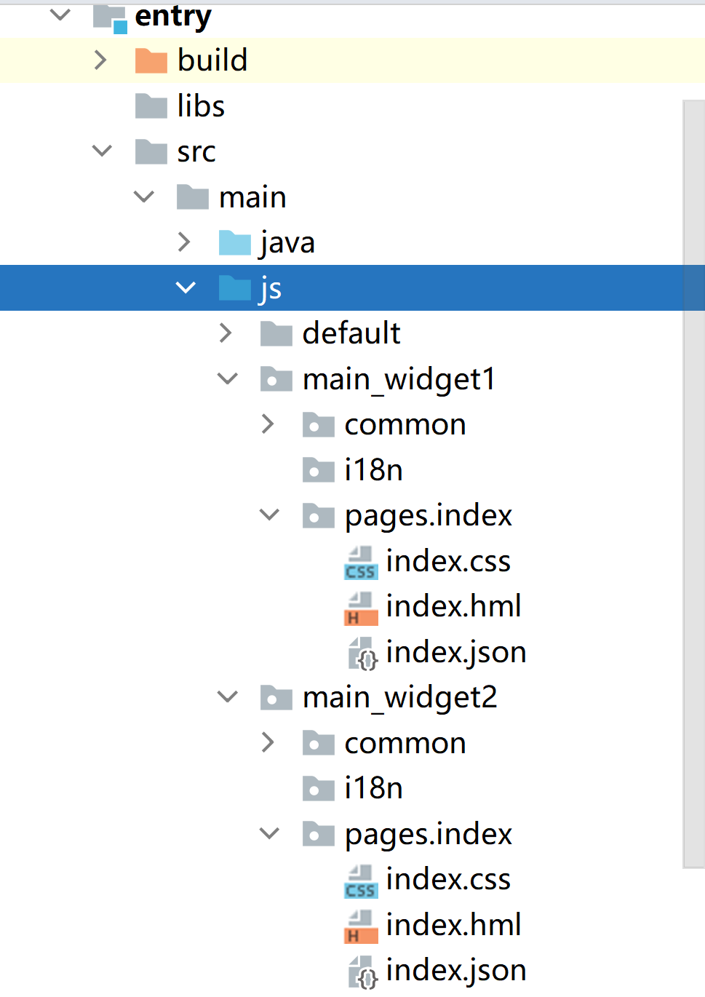Click the JSON file icon under main_widget2
Screen dimensions: 705x997
click(x=362, y=972)
